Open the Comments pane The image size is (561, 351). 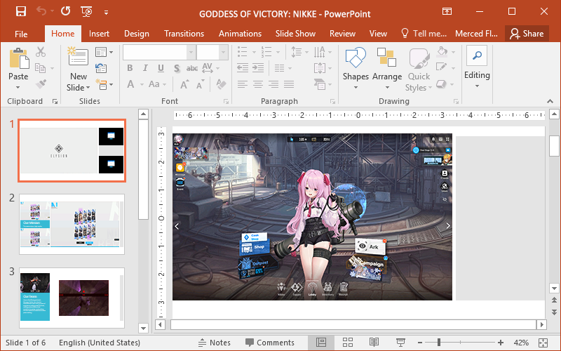pos(270,343)
